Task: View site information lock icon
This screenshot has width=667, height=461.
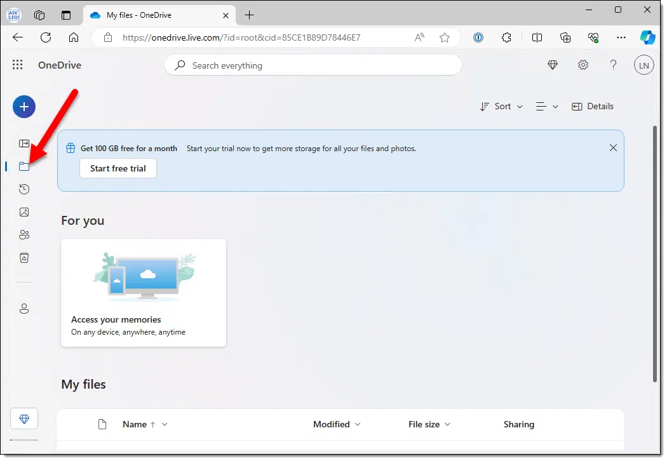Action: pos(108,37)
